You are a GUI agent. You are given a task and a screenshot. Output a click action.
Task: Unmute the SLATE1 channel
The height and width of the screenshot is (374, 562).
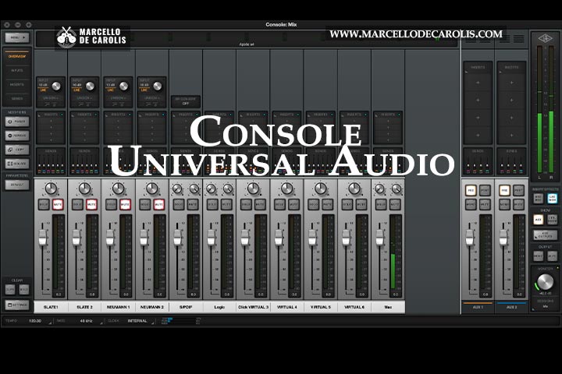[x=58, y=204]
